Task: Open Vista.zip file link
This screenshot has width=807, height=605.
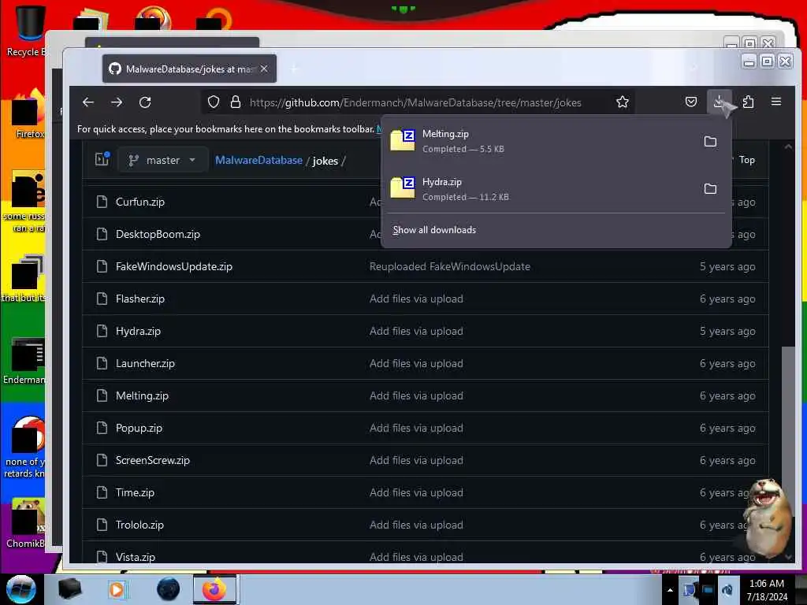Action: coord(136,557)
